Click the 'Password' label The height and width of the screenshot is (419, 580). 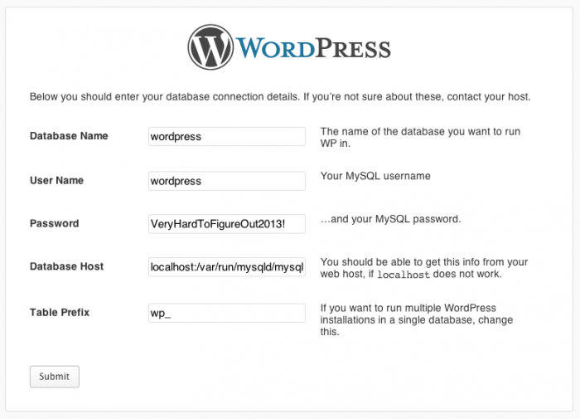(x=55, y=223)
